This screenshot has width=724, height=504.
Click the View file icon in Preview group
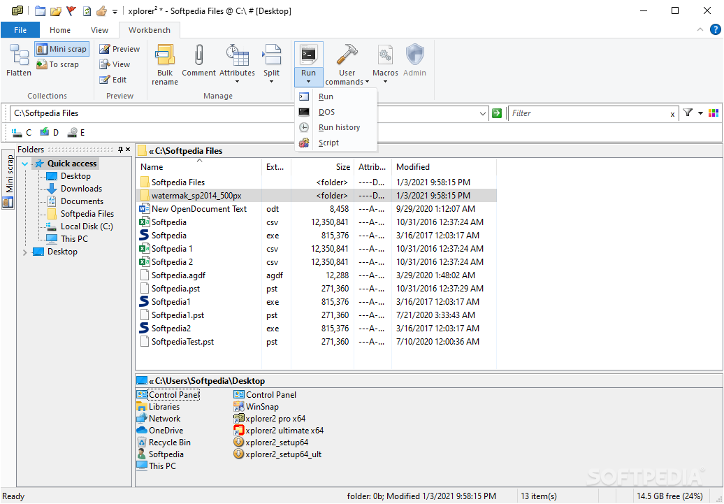tap(105, 64)
